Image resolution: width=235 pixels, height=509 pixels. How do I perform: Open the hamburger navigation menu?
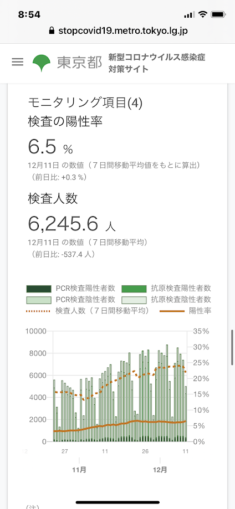[18, 62]
